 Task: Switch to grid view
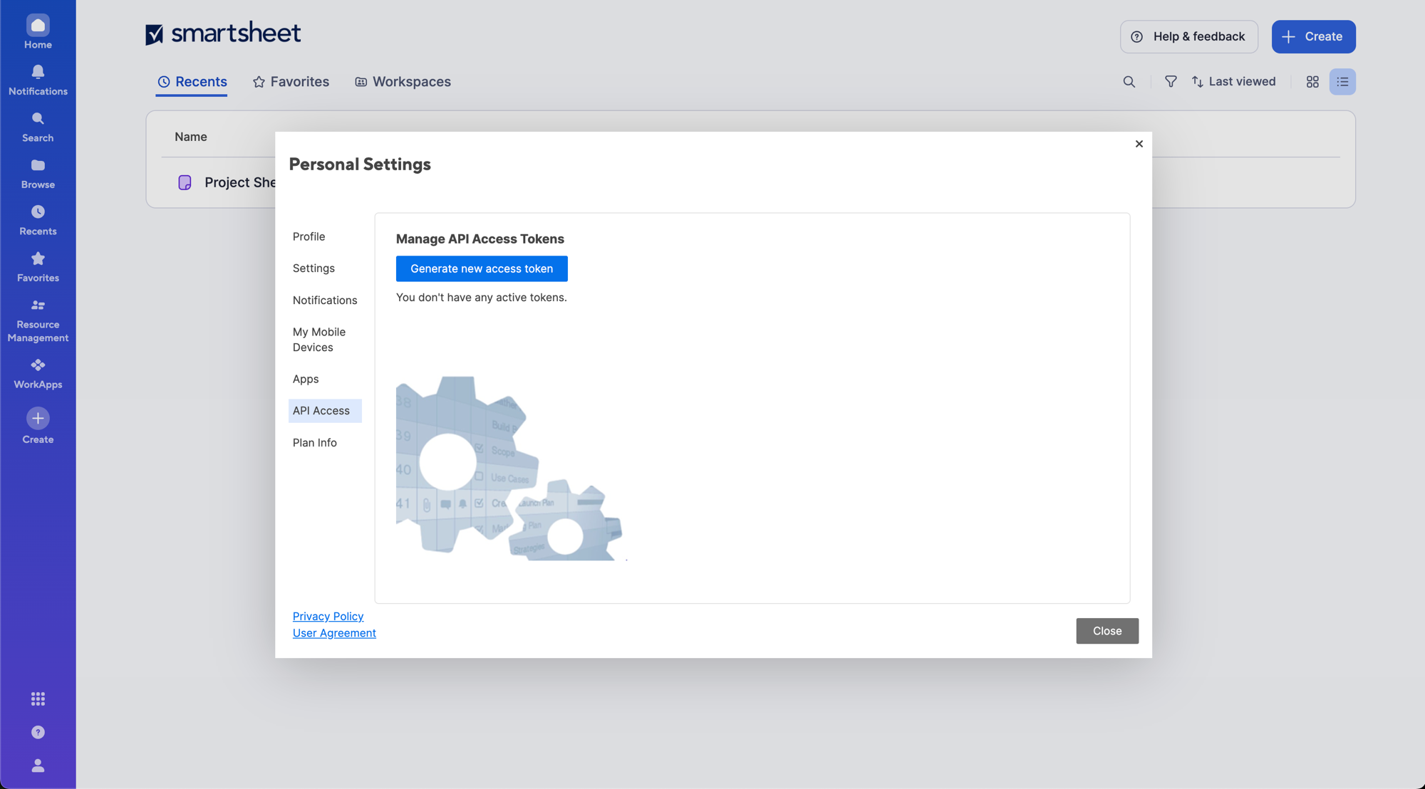[x=1312, y=82]
